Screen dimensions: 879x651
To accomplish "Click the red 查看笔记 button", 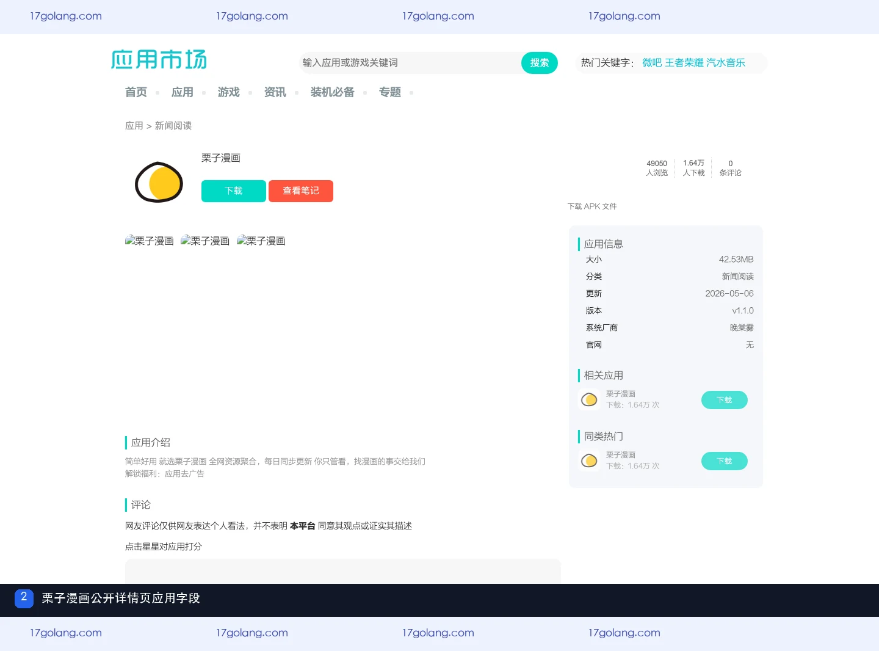I will pos(301,191).
